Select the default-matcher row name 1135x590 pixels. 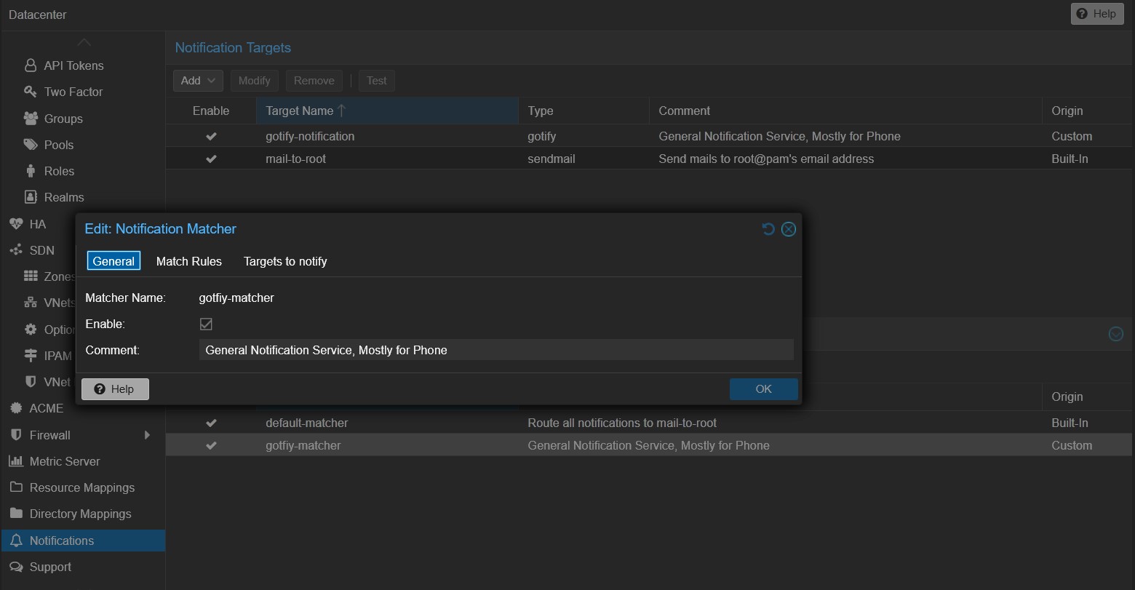coord(307,423)
